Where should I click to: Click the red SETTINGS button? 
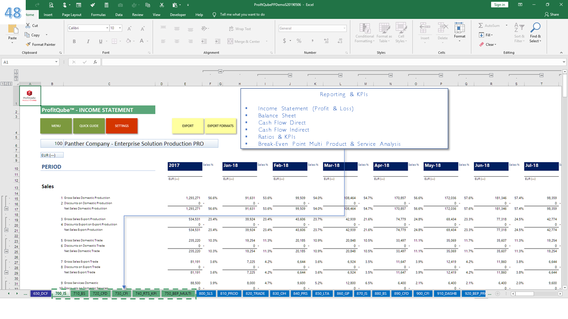[122, 126]
